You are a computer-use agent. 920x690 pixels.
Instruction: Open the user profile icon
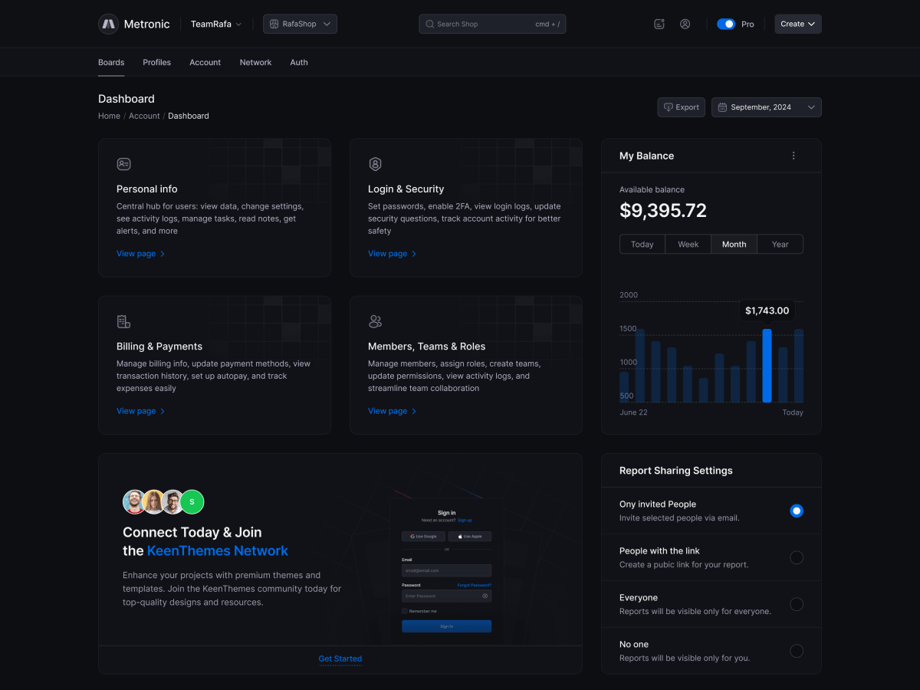point(685,24)
